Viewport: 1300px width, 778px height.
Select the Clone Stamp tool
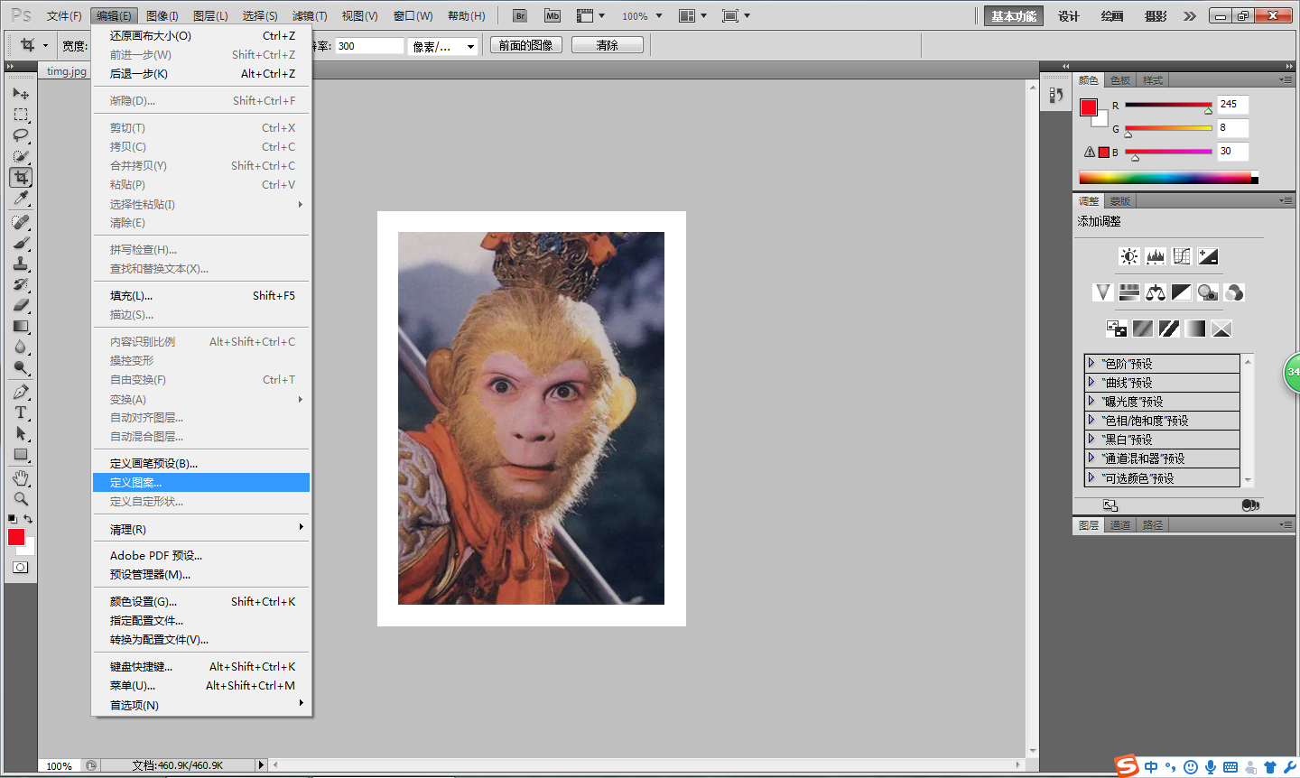(x=21, y=264)
